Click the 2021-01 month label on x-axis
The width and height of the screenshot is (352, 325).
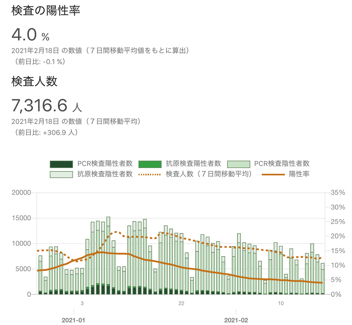[73, 320]
